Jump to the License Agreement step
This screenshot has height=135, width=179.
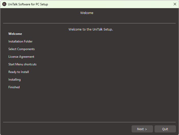[21, 57]
